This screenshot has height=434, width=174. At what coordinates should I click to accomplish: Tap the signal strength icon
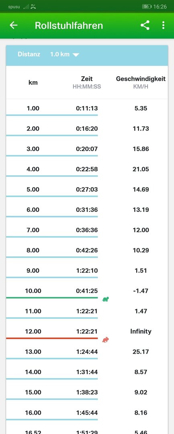[26, 6]
